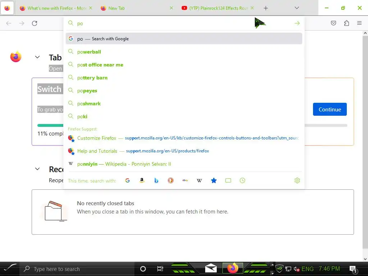Open Help and Tutorials support link
368x276 pixels.
coord(184,151)
